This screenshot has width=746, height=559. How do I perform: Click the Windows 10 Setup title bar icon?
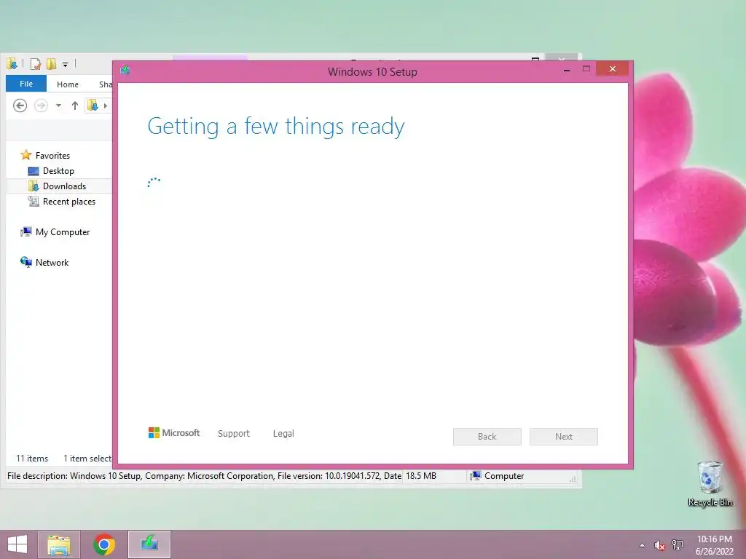pyautogui.click(x=125, y=71)
